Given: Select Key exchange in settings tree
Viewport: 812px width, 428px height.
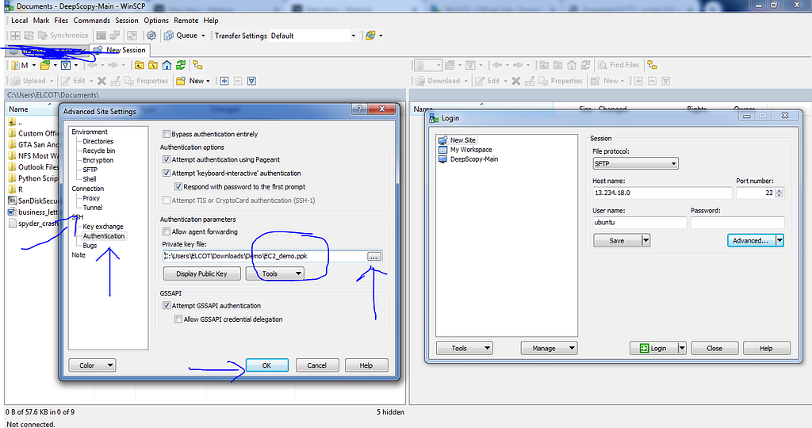Looking at the screenshot, I should [103, 226].
